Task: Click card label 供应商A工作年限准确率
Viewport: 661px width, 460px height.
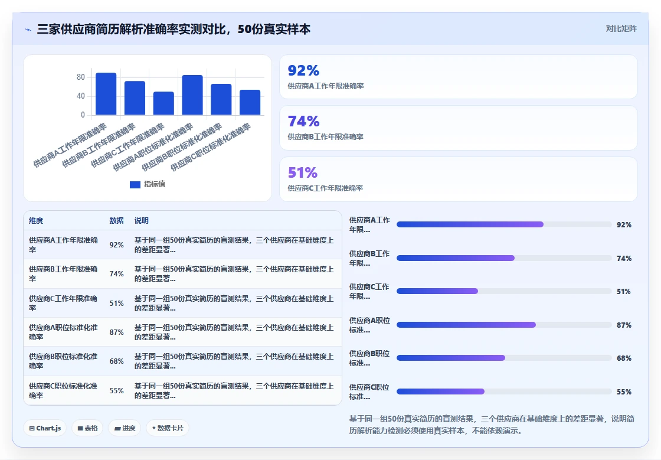Action: (325, 86)
